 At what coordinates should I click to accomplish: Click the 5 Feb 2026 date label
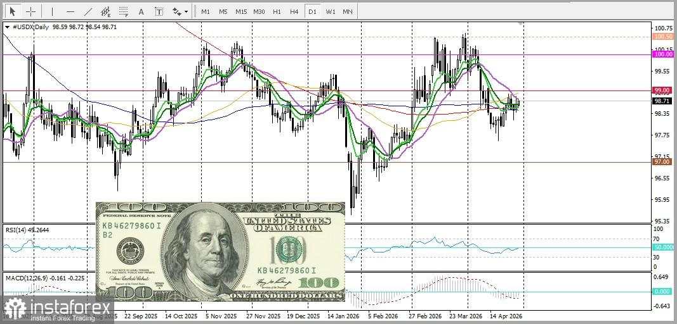click(383, 316)
